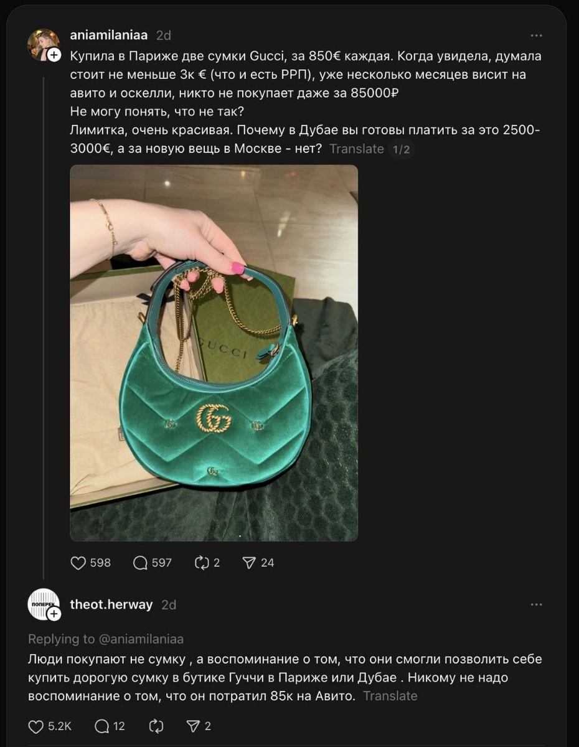Translate theot.herway's reply text

click(x=390, y=696)
